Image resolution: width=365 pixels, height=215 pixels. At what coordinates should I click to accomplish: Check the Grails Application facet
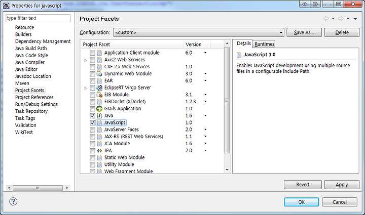92,109
